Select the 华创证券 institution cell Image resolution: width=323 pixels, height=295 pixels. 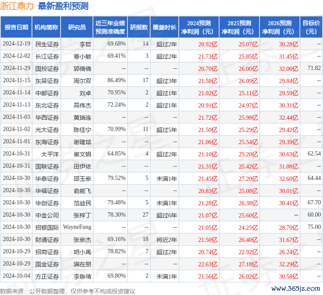click(47, 203)
